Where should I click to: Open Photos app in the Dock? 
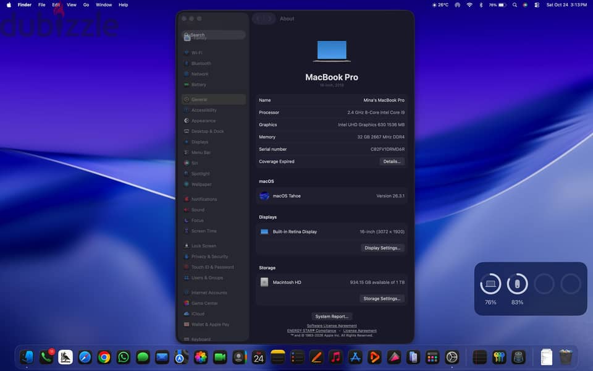(x=201, y=357)
